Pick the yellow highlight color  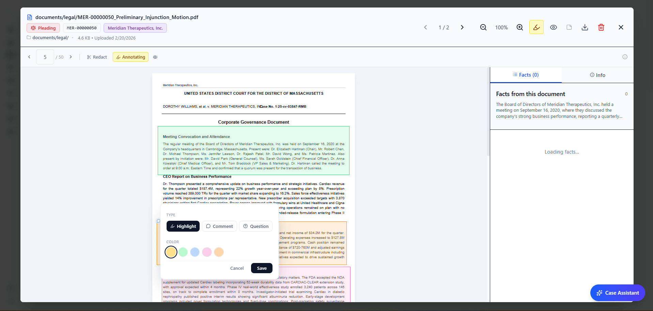tap(171, 252)
